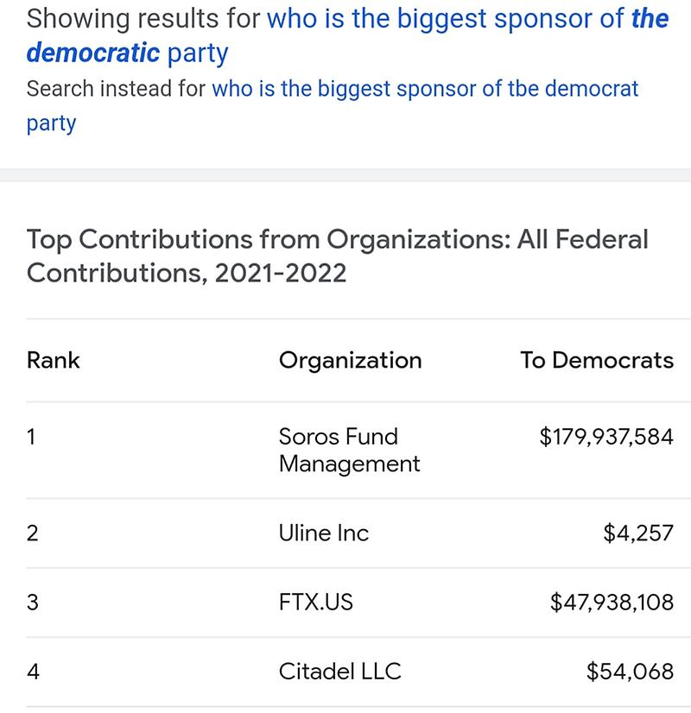Click the $54,068 contribution amount
Screen dimensions: 691x713
pos(629,671)
